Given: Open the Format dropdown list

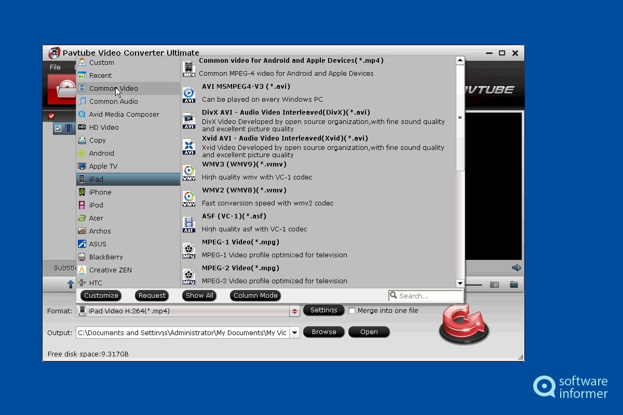Looking at the screenshot, I should [x=294, y=311].
